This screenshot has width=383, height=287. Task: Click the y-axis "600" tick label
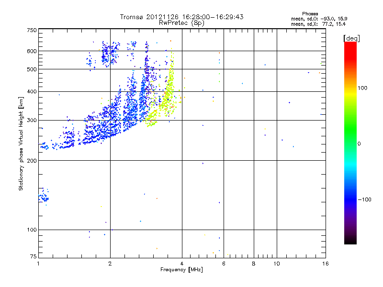pos(32,51)
